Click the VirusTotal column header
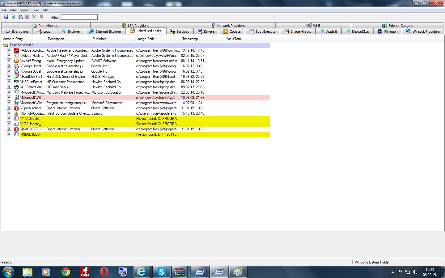 pyautogui.click(x=248, y=39)
